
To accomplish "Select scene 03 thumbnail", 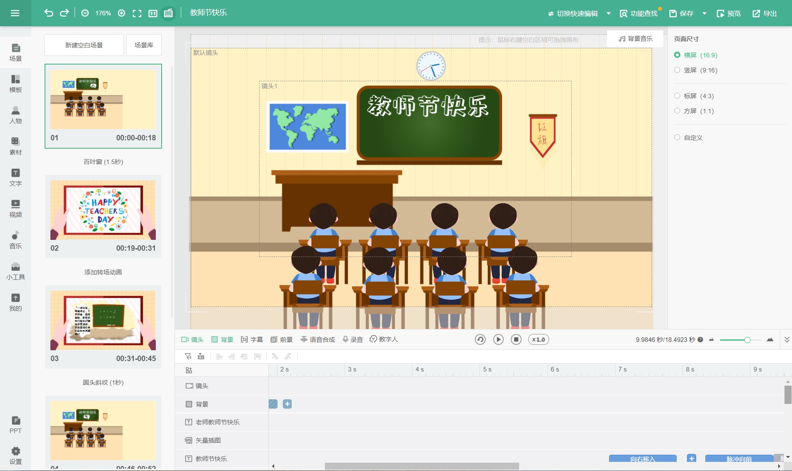I will click(103, 327).
